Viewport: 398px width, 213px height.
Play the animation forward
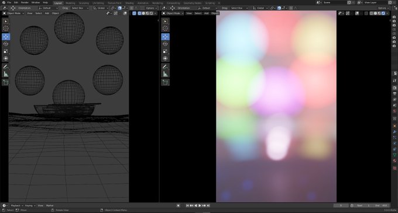(200, 205)
